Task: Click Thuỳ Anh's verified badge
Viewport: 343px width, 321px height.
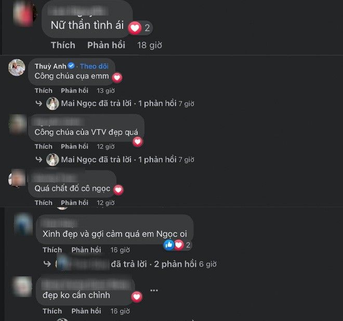Action: click(x=71, y=65)
